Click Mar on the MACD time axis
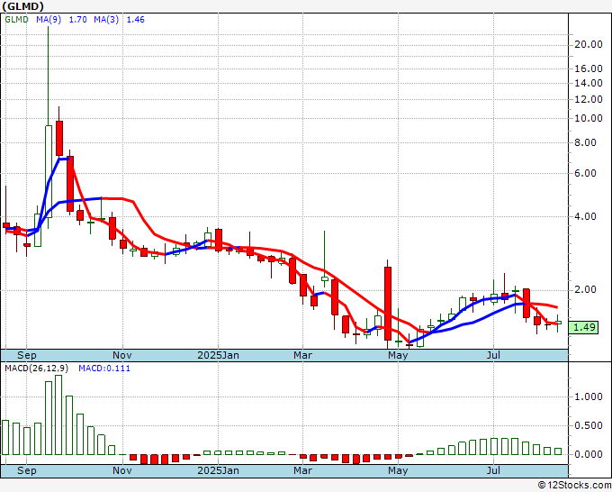This screenshot has width=612, height=492. (x=303, y=470)
